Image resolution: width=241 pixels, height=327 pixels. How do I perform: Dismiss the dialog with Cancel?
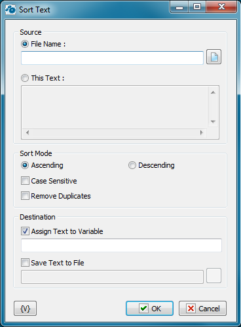pos(202,309)
